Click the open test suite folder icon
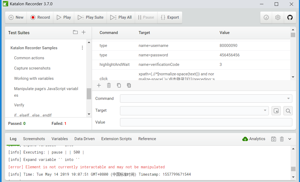The image size is (300, 182). point(75,32)
